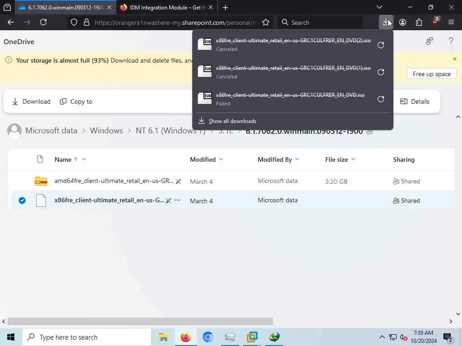The width and height of the screenshot is (462, 346).
Task: Navigate to Microsoft data breadcrumb
Action: pos(51,131)
